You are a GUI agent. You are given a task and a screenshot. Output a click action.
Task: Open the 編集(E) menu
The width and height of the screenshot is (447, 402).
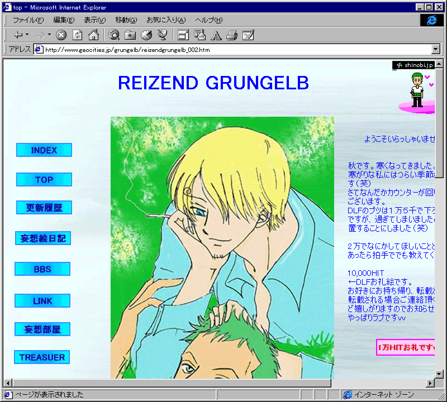tap(64, 20)
